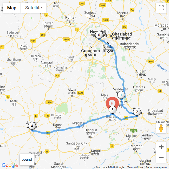
Task: Select route waypoint marker 1 near Vrindavan
Action: click(x=121, y=95)
